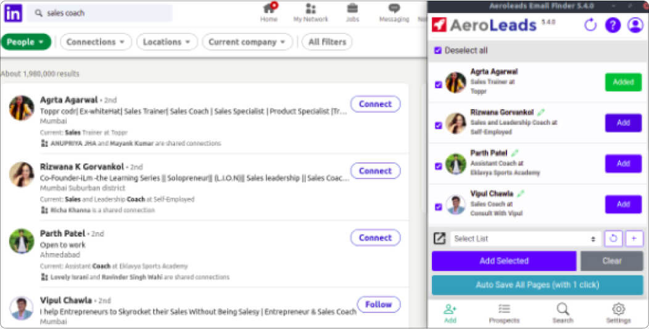The image size is (649, 329).
Task: Uncheck Parth Patel in AeroLeads panel
Action: (x=439, y=166)
